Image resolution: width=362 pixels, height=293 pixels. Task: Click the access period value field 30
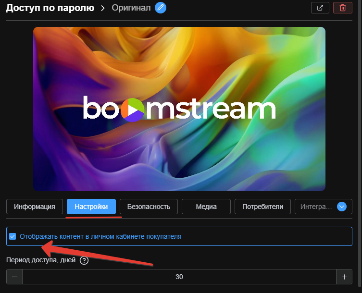pos(179,277)
